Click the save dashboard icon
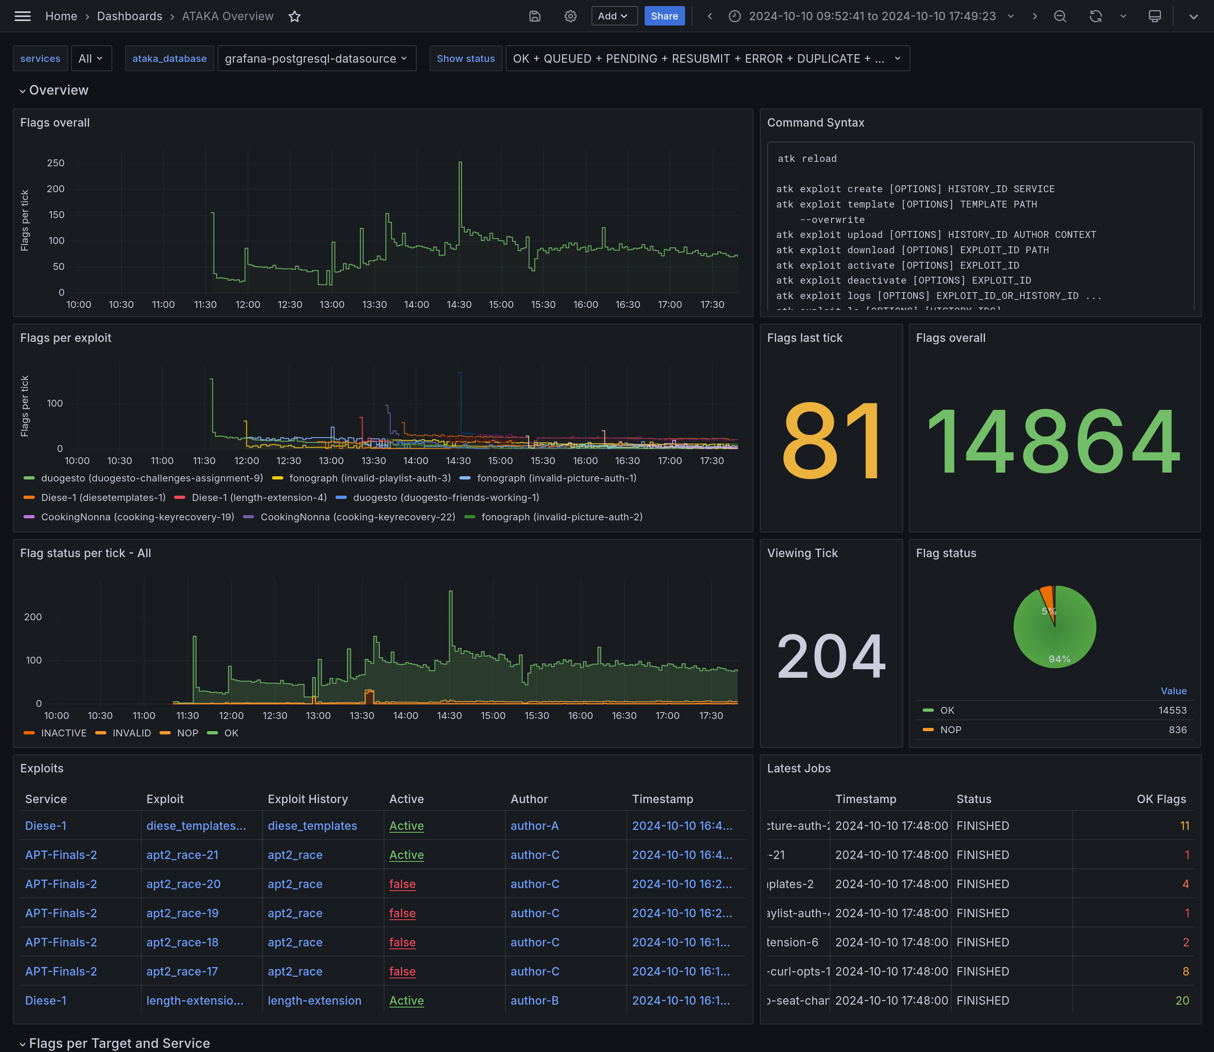 point(534,17)
